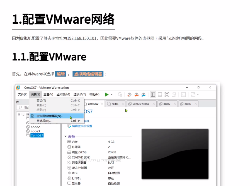The height and width of the screenshot is (186, 250).
Task: Open the 编辑(E) menu
Action: click(x=35, y=95)
